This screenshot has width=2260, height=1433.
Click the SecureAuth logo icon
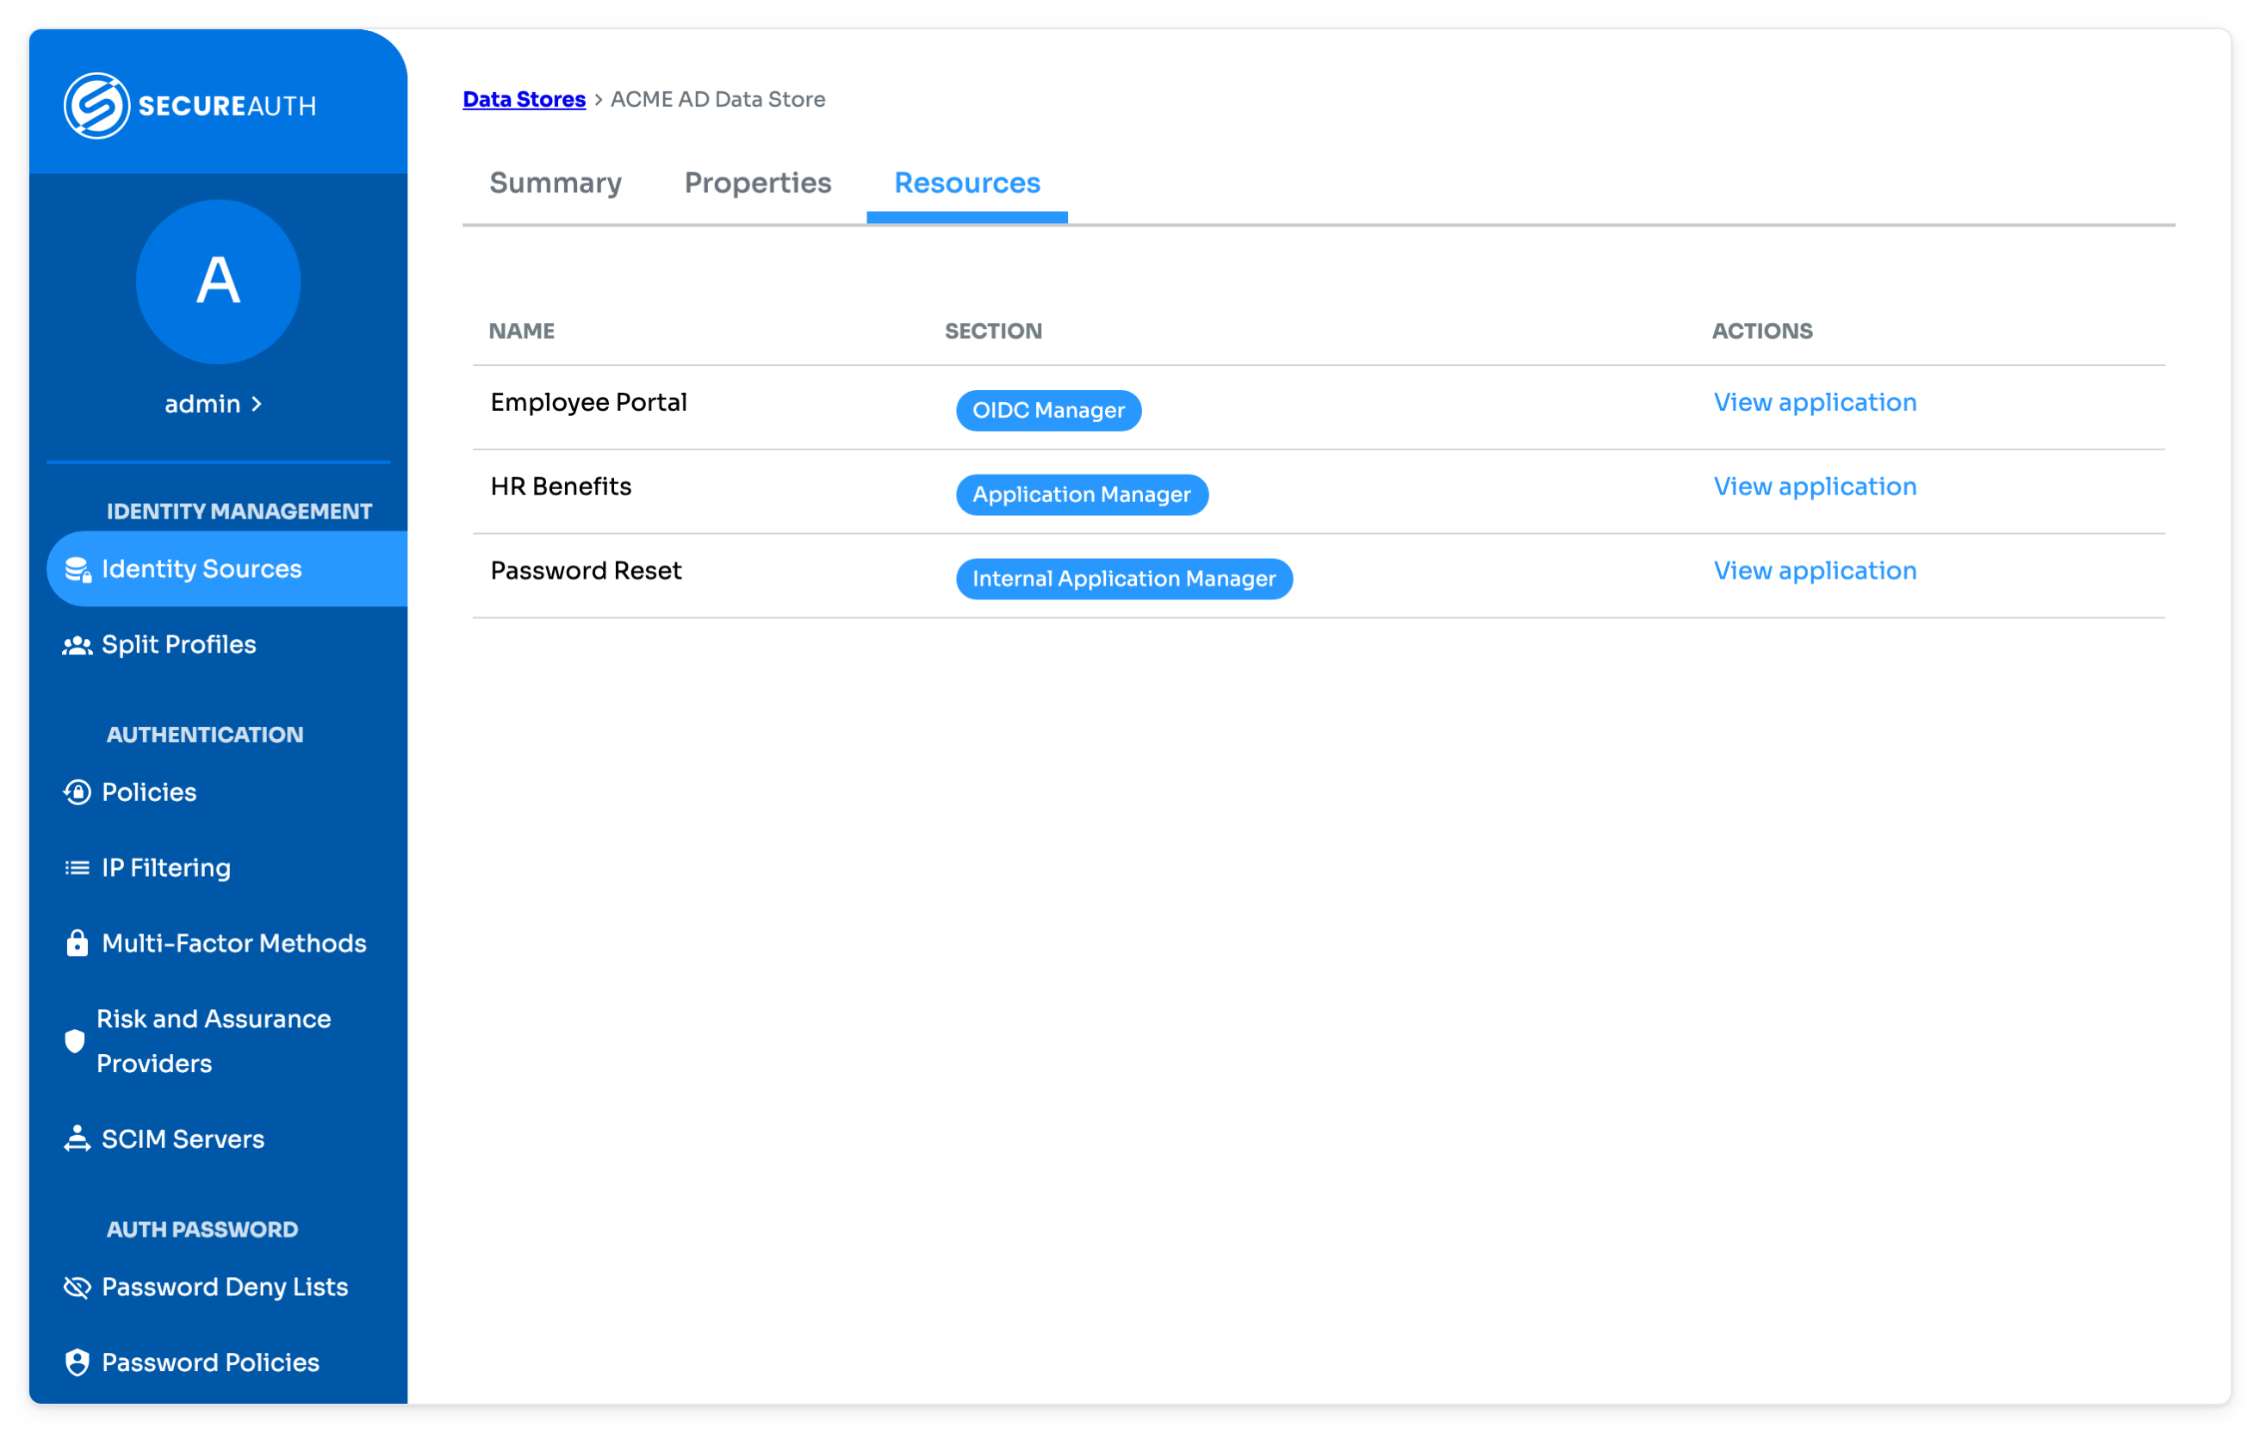click(x=96, y=105)
